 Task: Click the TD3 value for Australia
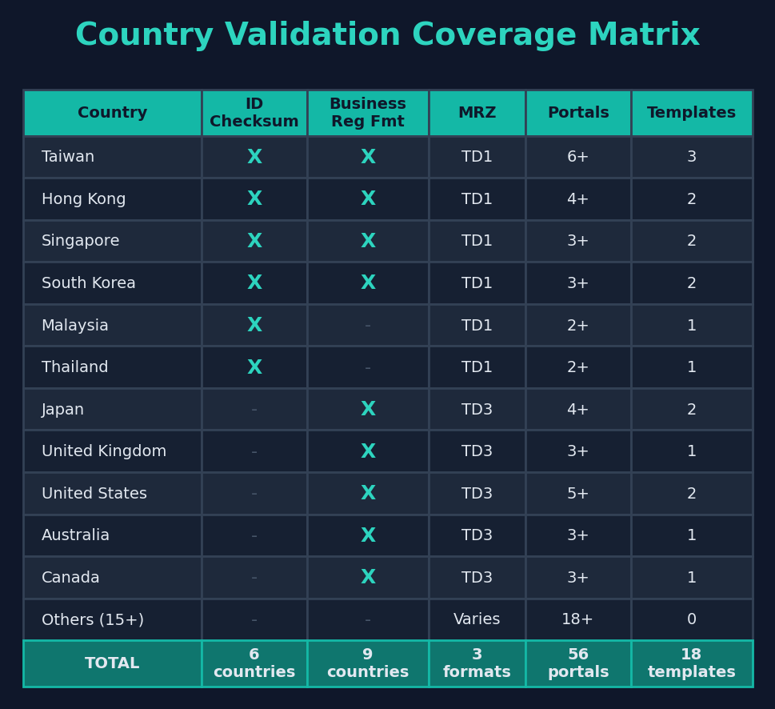pyautogui.click(x=477, y=535)
